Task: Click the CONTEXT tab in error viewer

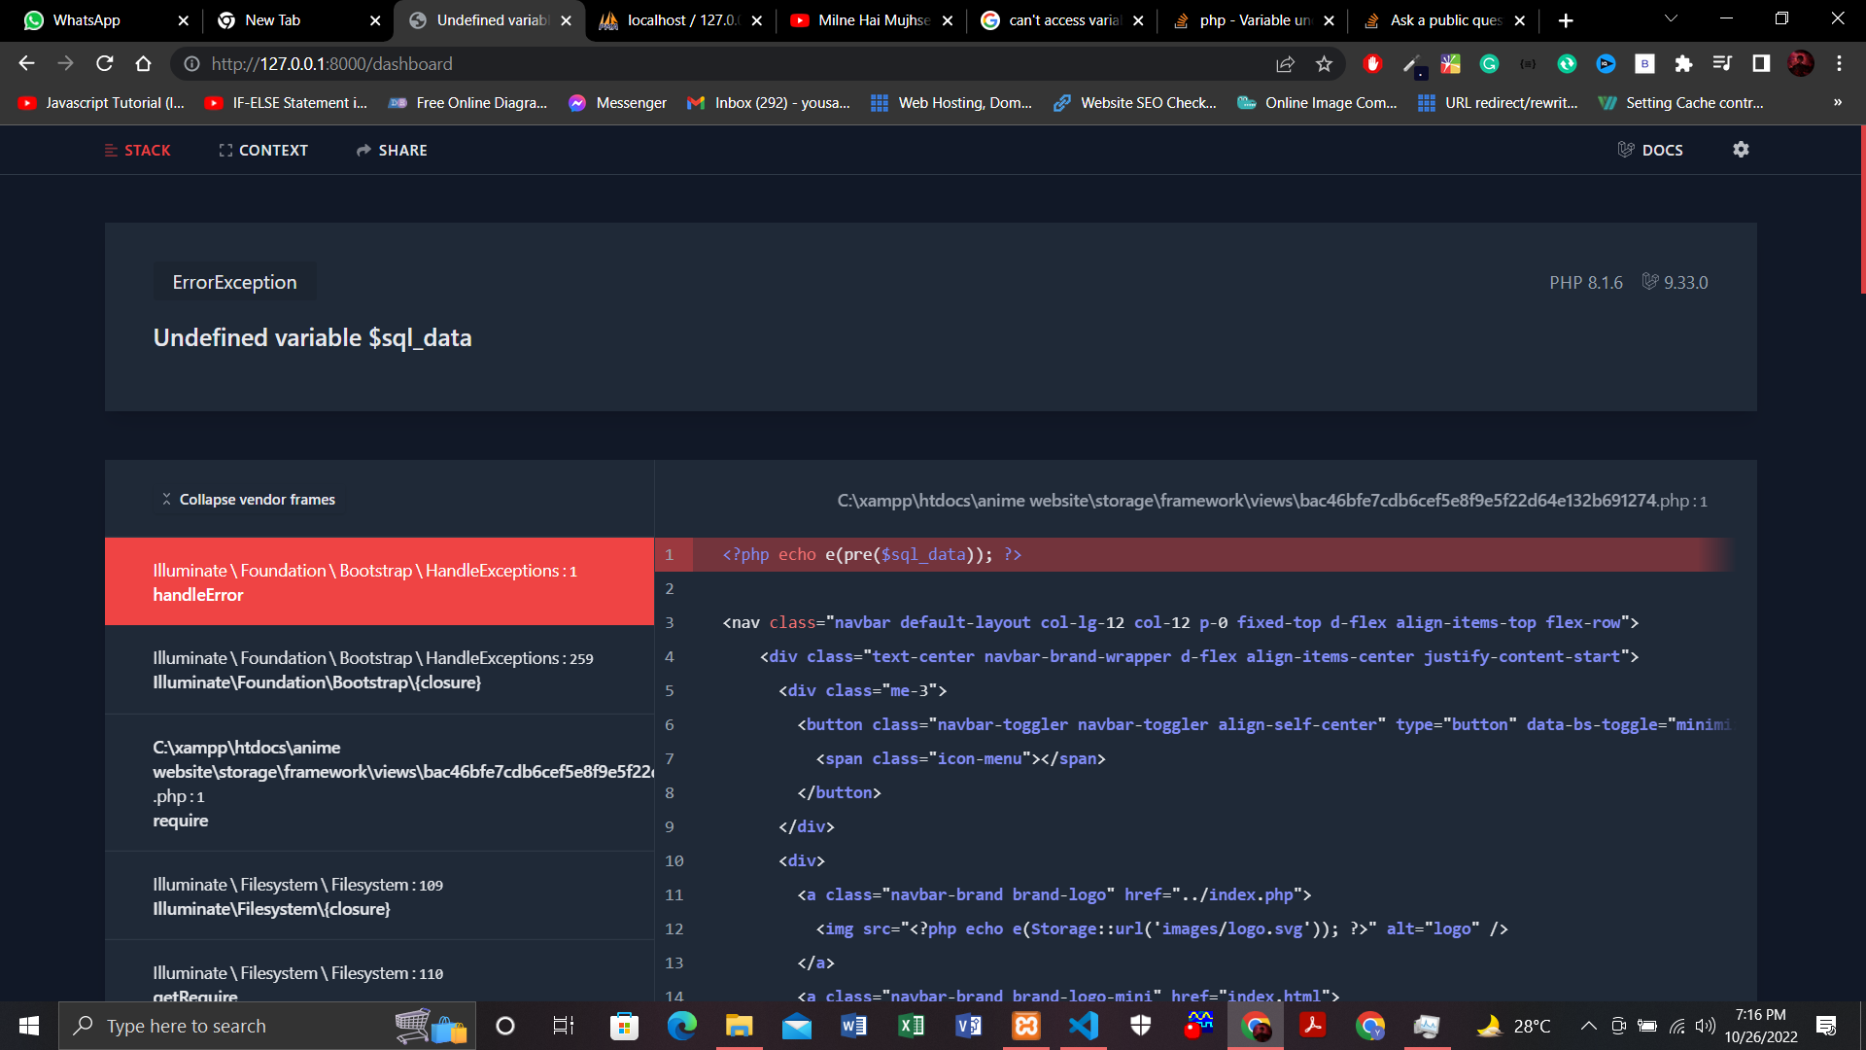Action: (x=261, y=150)
